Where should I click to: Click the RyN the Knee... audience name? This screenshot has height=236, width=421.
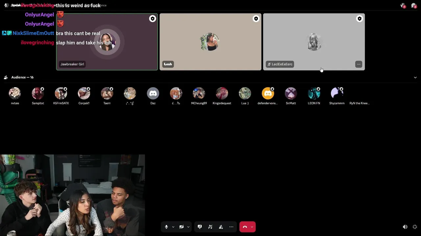point(359,103)
